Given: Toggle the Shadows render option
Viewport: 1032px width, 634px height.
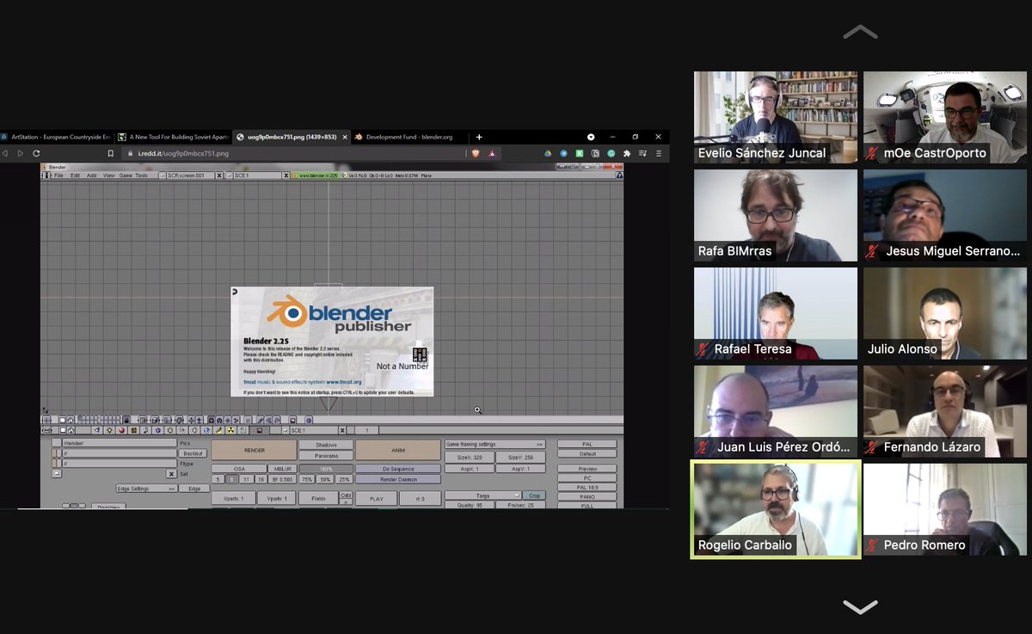Looking at the screenshot, I should [326, 446].
